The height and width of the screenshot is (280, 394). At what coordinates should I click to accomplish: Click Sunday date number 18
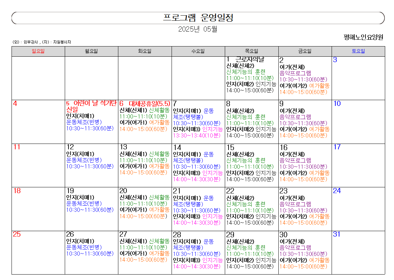click(x=17, y=191)
